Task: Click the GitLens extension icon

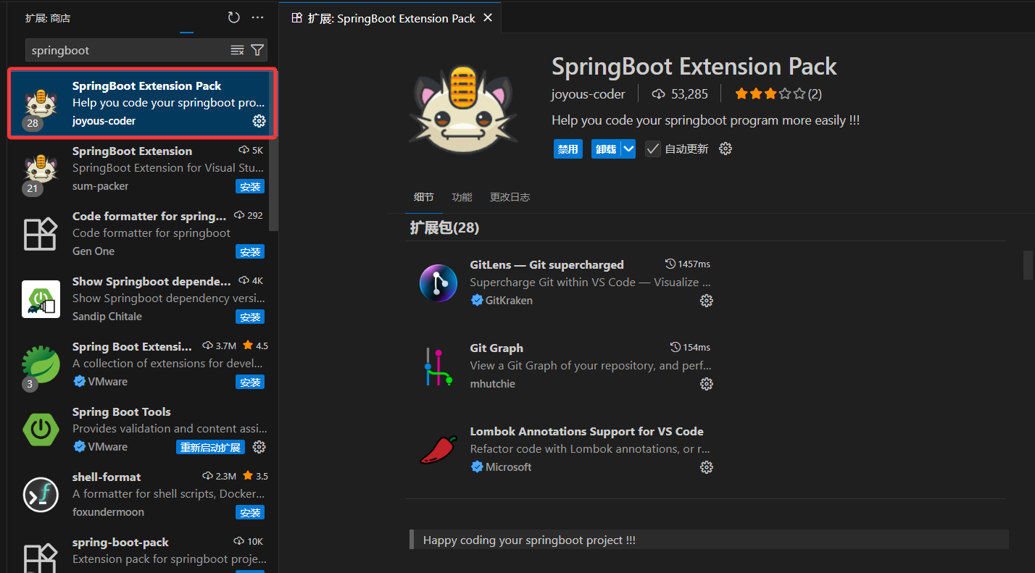Action: pos(438,283)
